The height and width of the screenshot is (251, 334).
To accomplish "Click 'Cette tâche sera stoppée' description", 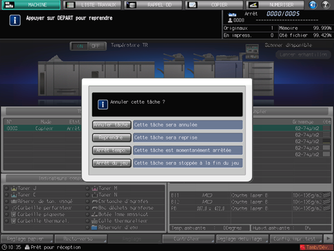I will tap(187, 163).
